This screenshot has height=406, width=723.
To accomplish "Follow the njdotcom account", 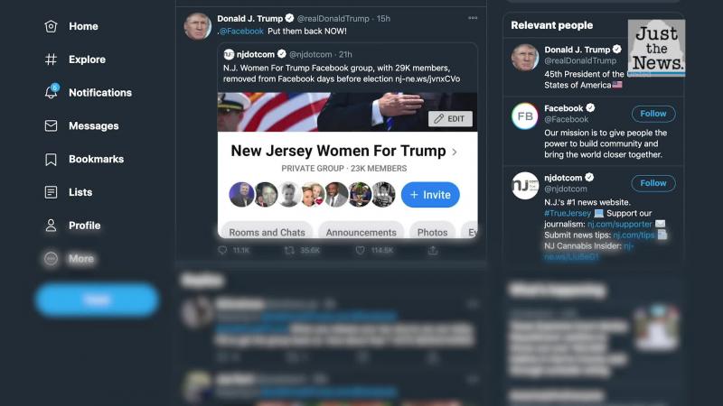I will click(653, 183).
